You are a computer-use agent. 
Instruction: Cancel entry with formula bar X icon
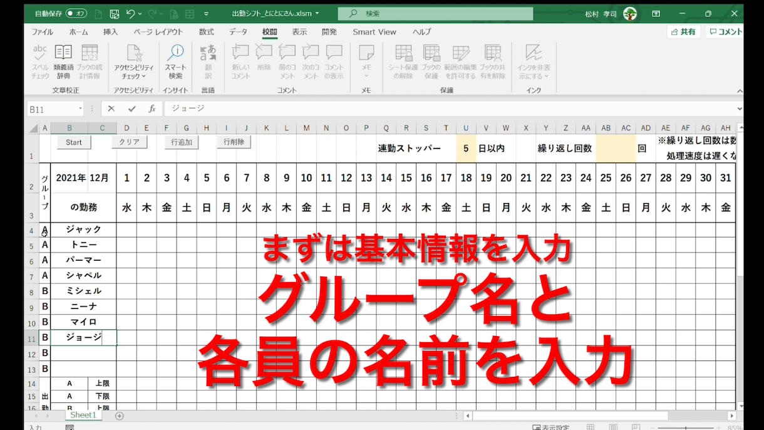point(111,108)
